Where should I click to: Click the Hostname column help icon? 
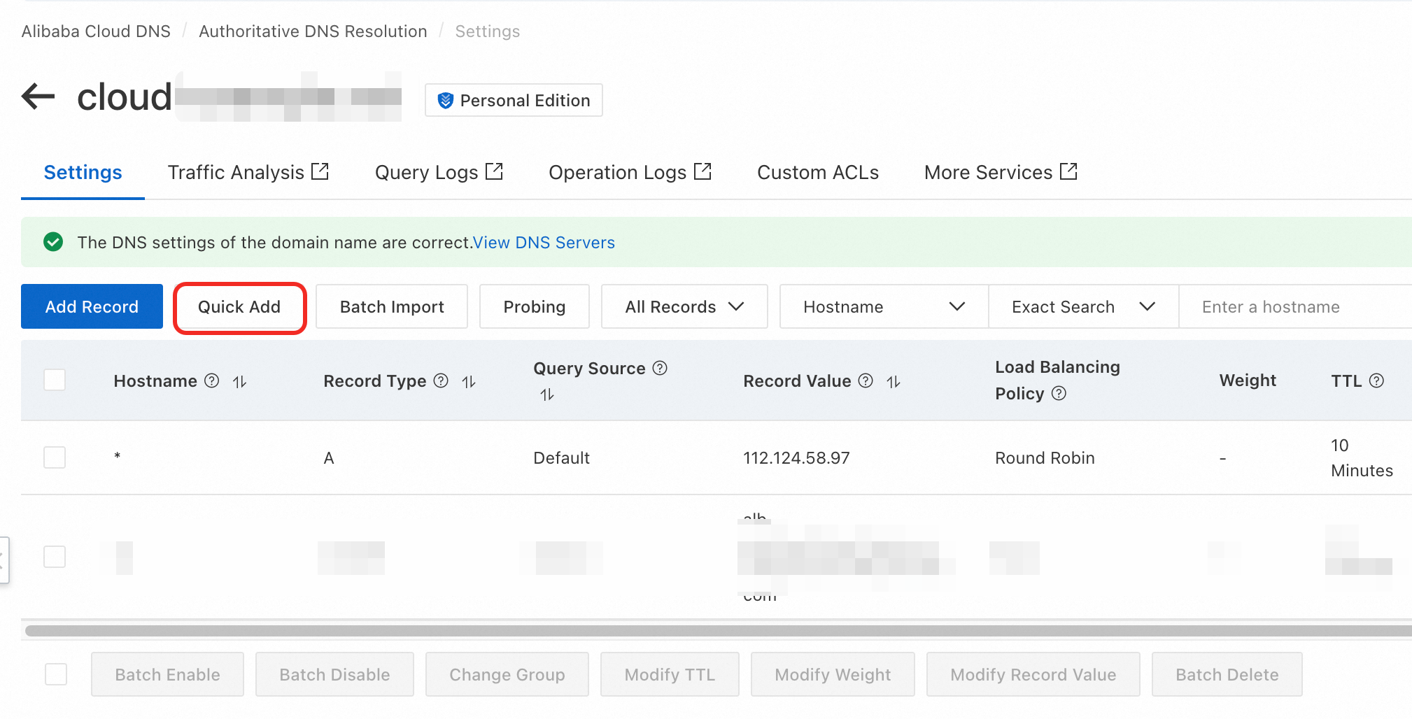point(212,380)
